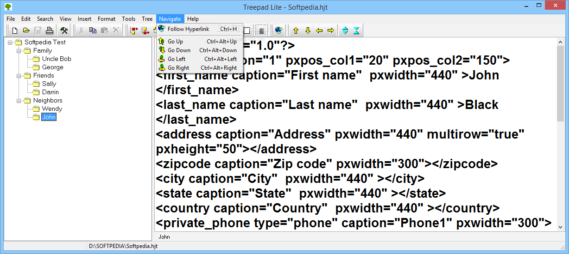Viewport: 569px width, 254px height.
Task: Click the blue expand tree icon
Action: [x=345, y=30]
